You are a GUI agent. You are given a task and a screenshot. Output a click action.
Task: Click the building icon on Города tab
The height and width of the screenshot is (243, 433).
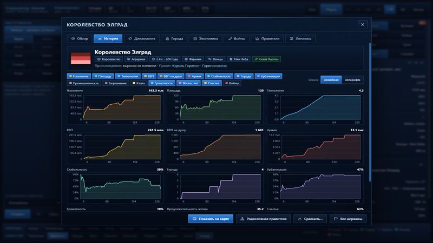pyautogui.click(x=167, y=38)
